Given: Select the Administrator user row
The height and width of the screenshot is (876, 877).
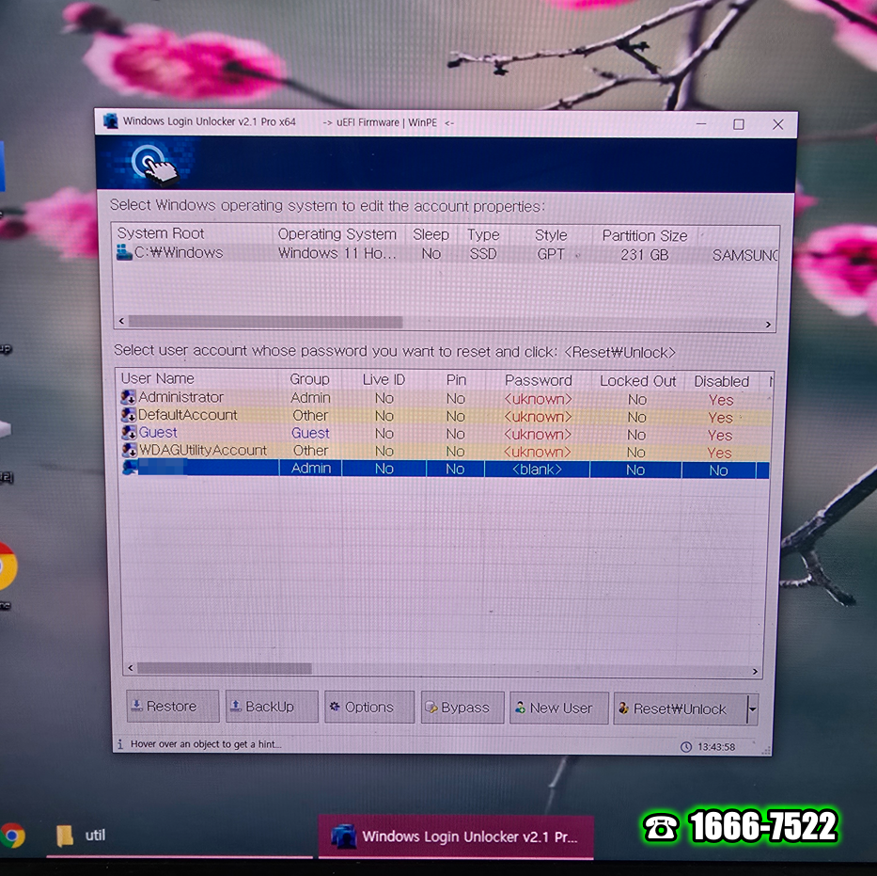Looking at the screenshot, I should click(x=445, y=398).
